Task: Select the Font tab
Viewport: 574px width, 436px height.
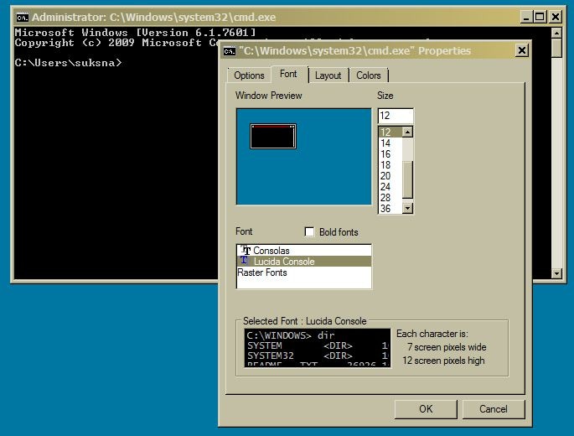Action: tap(288, 74)
